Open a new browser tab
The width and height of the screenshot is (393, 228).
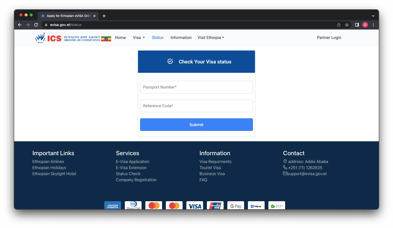pos(104,16)
